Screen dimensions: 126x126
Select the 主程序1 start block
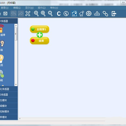pyautogui.click(x=40, y=29)
